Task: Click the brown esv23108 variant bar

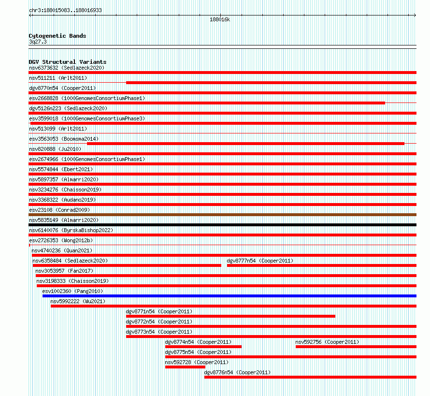Action: [x=222, y=215]
